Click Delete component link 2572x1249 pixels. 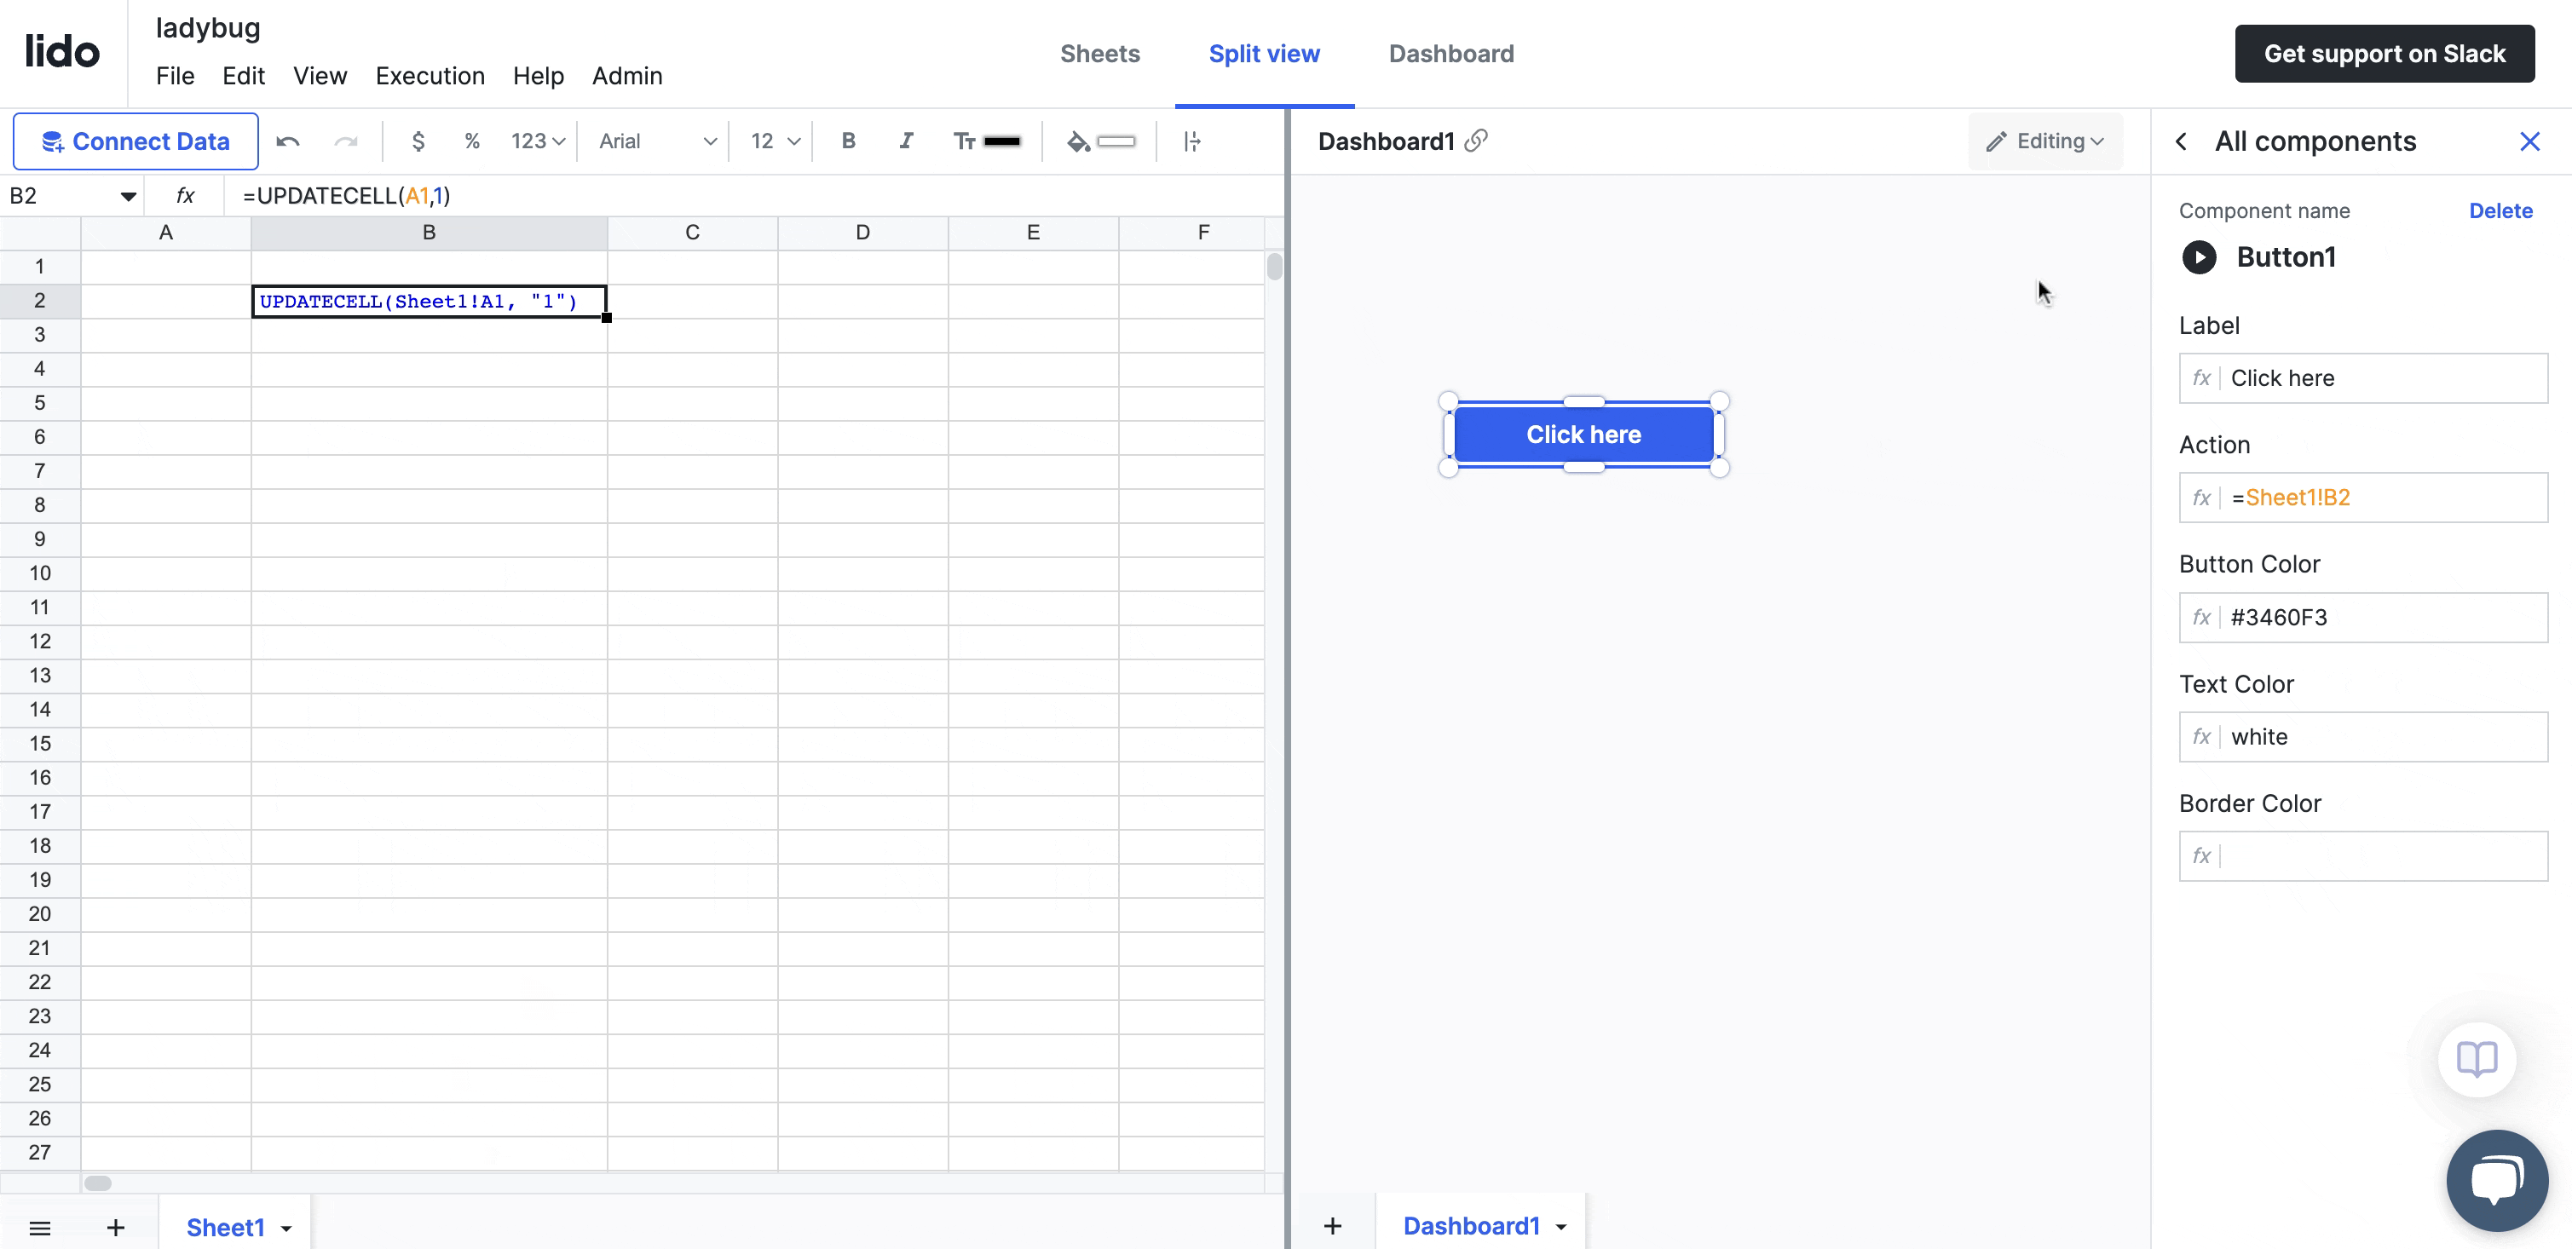2500,210
